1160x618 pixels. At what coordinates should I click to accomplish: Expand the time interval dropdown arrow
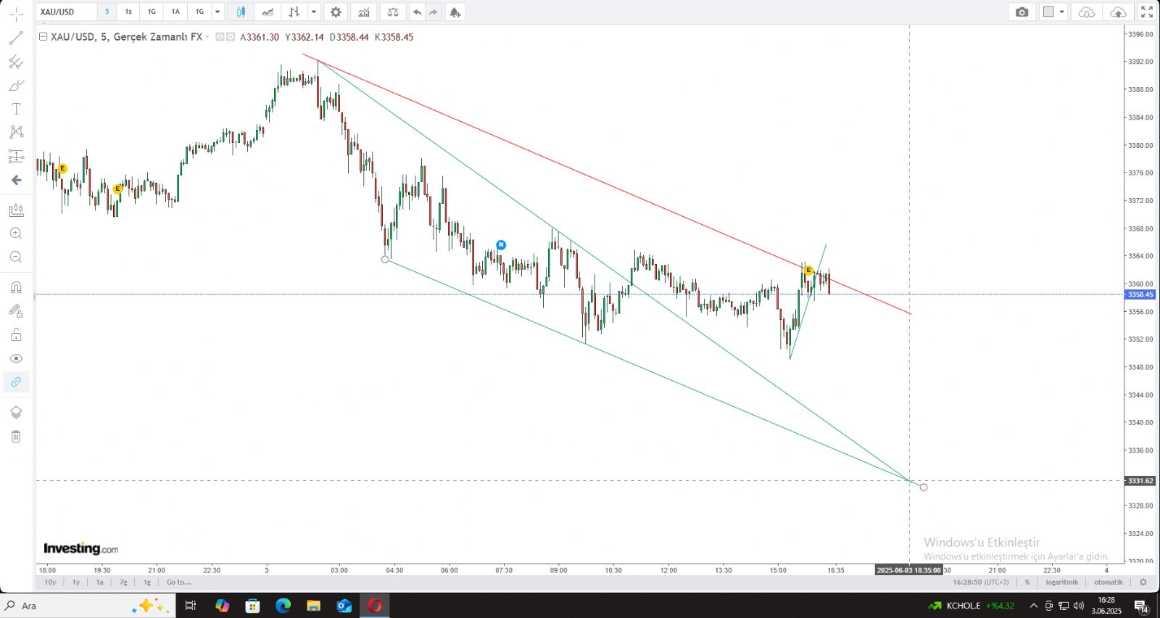(x=217, y=12)
